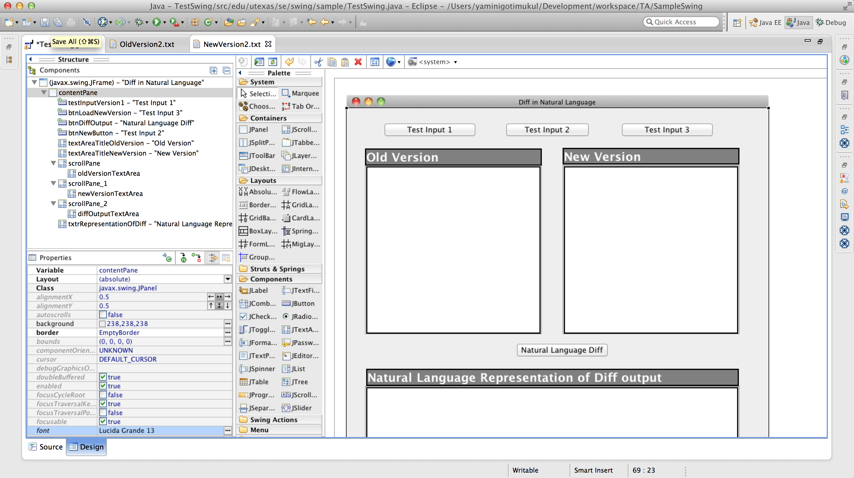The height and width of the screenshot is (478, 854).
Task: Click the Cut scissors icon in designer toolbar
Action: (x=318, y=62)
